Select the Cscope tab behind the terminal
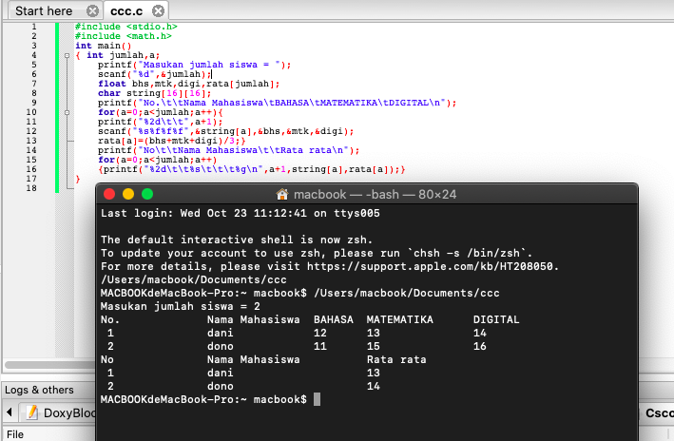Image resolution: width=674 pixels, height=441 pixels. [659, 413]
